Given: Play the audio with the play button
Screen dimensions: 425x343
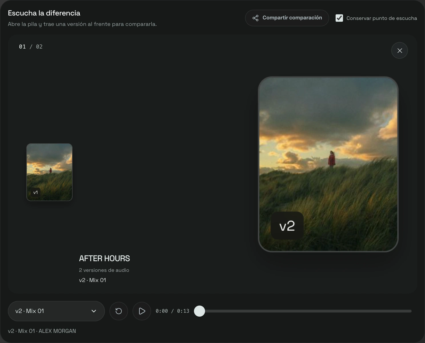Looking at the screenshot, I should tap(142, 311).
